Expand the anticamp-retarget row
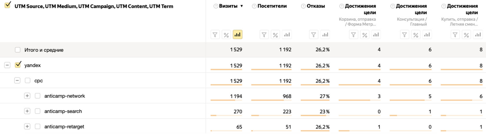 [27, 126]
